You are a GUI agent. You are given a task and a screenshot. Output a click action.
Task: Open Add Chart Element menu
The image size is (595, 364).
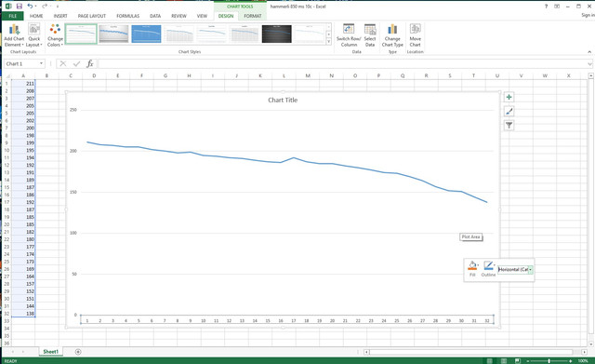(14, 35)
